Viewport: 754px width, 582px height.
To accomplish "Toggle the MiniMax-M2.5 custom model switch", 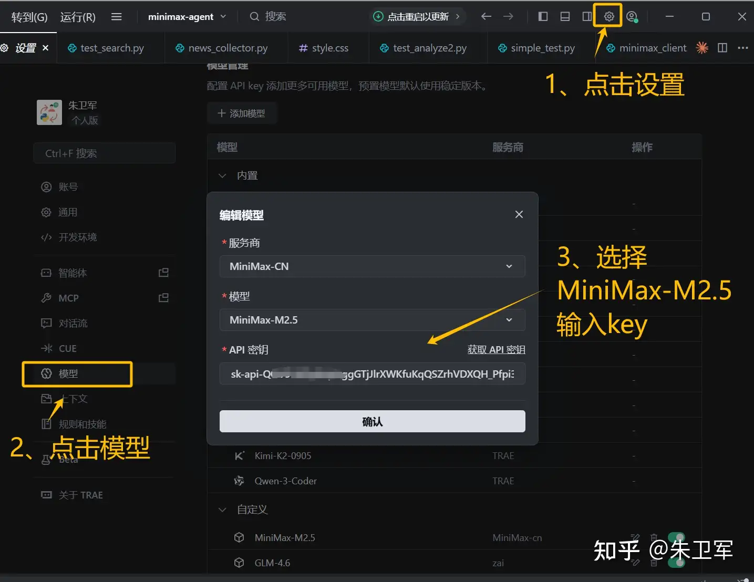I will click(x=677, y=537).
